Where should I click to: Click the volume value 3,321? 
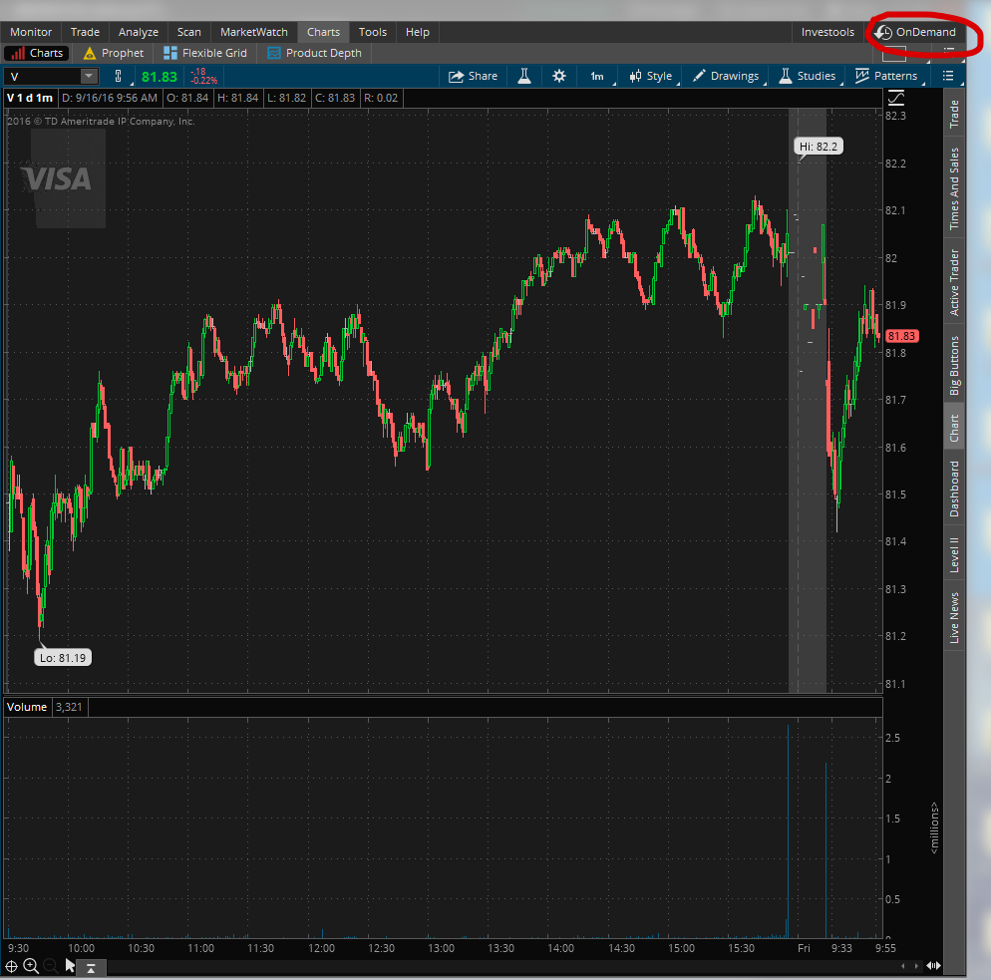coord(69,707)
